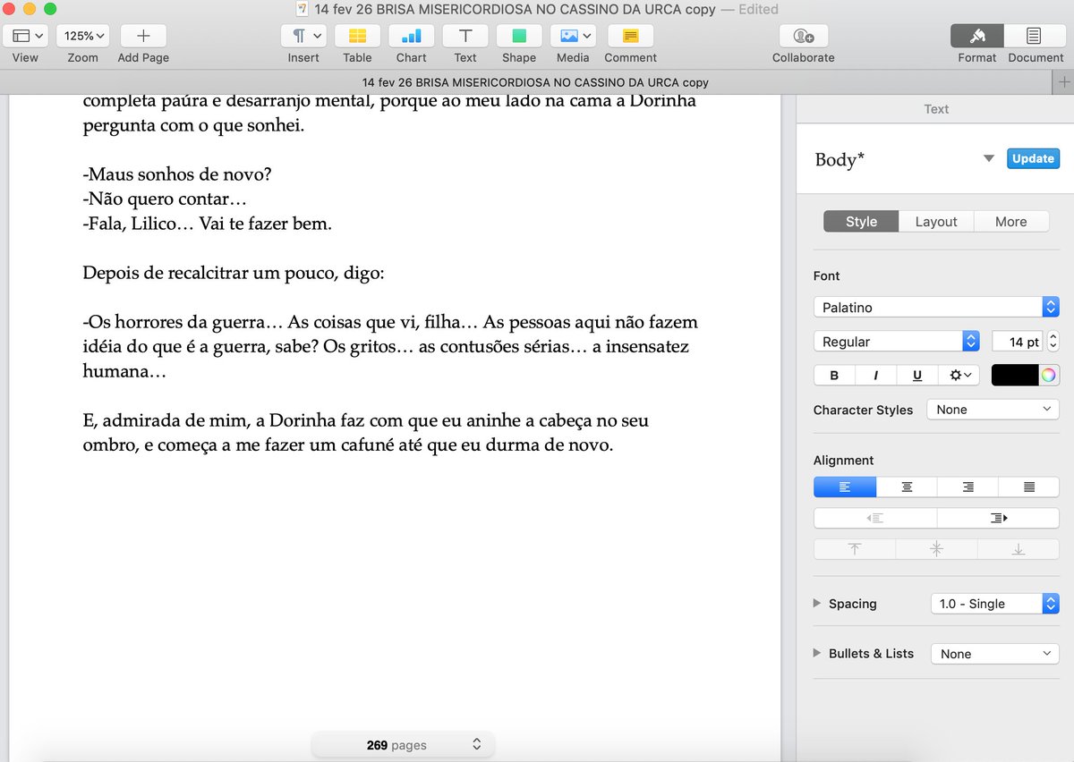Click the font size stepper arrows

1053,342
